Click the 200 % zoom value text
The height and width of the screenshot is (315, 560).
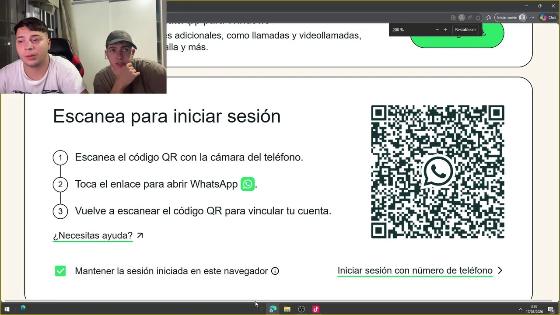(398, 30)
